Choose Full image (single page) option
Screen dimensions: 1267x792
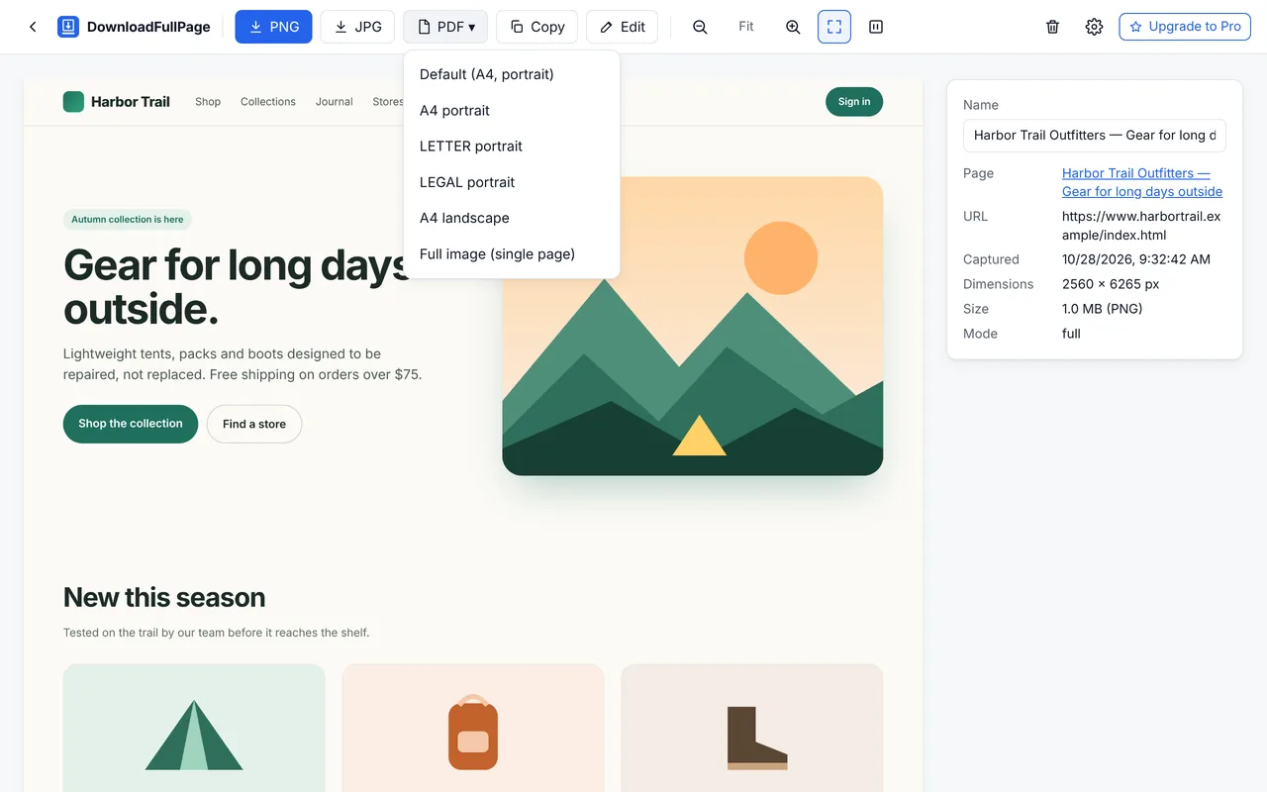[512, 253]
